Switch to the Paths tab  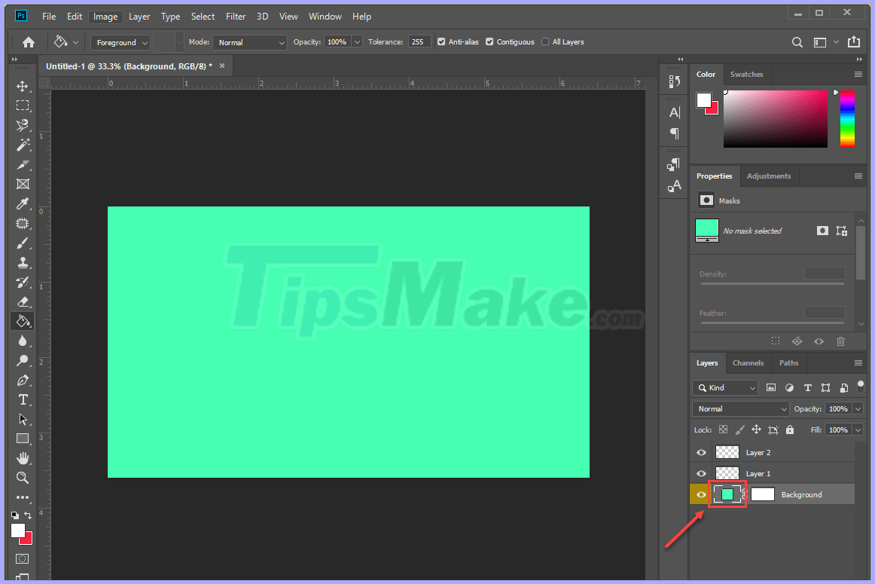pyautogui.click(x=788, y=363)
